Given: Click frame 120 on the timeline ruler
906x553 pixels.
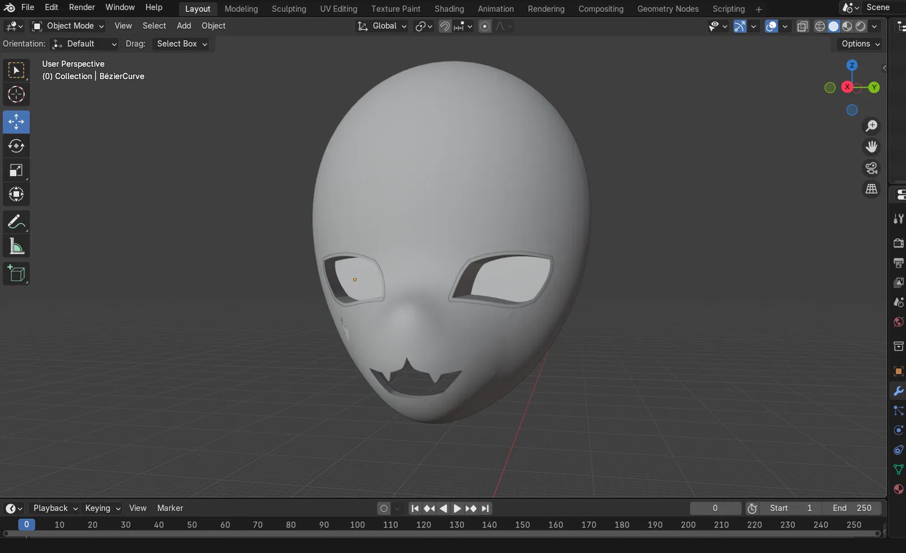Looking at the screenshot, I should point(424,525).
